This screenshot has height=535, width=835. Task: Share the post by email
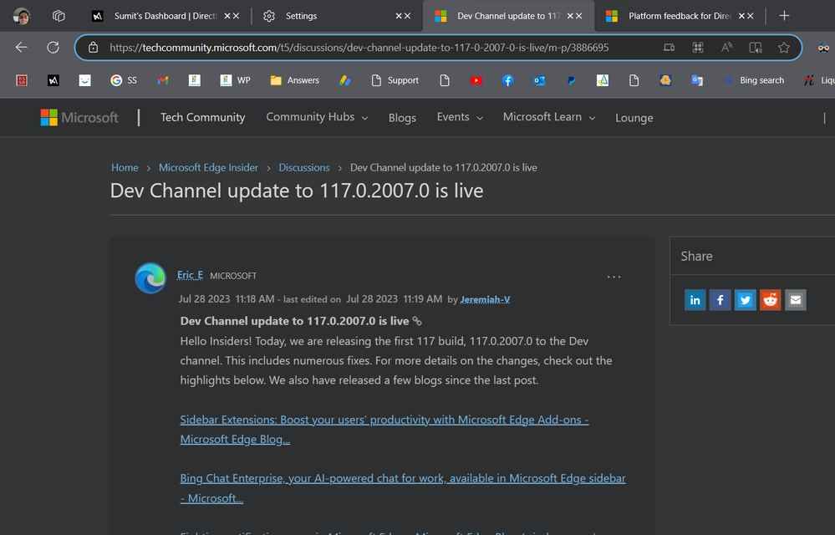click(796, 300)
